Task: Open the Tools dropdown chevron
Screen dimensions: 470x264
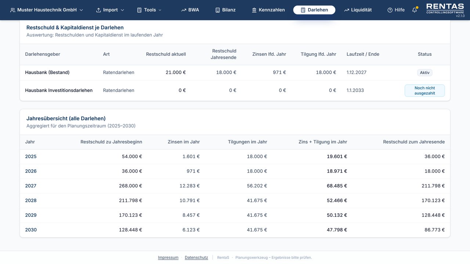Action: click(160, 10)
